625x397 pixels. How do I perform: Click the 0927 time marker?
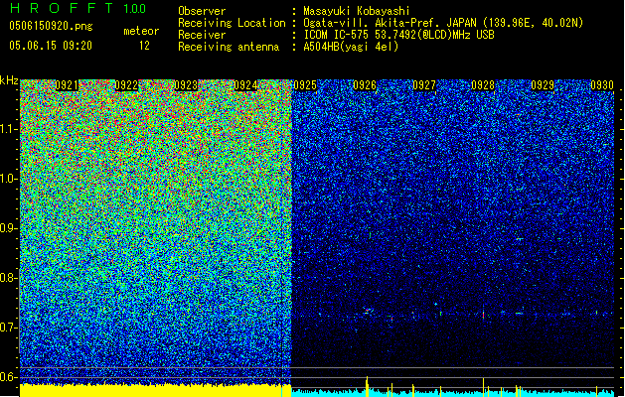(x=424, y=85)
